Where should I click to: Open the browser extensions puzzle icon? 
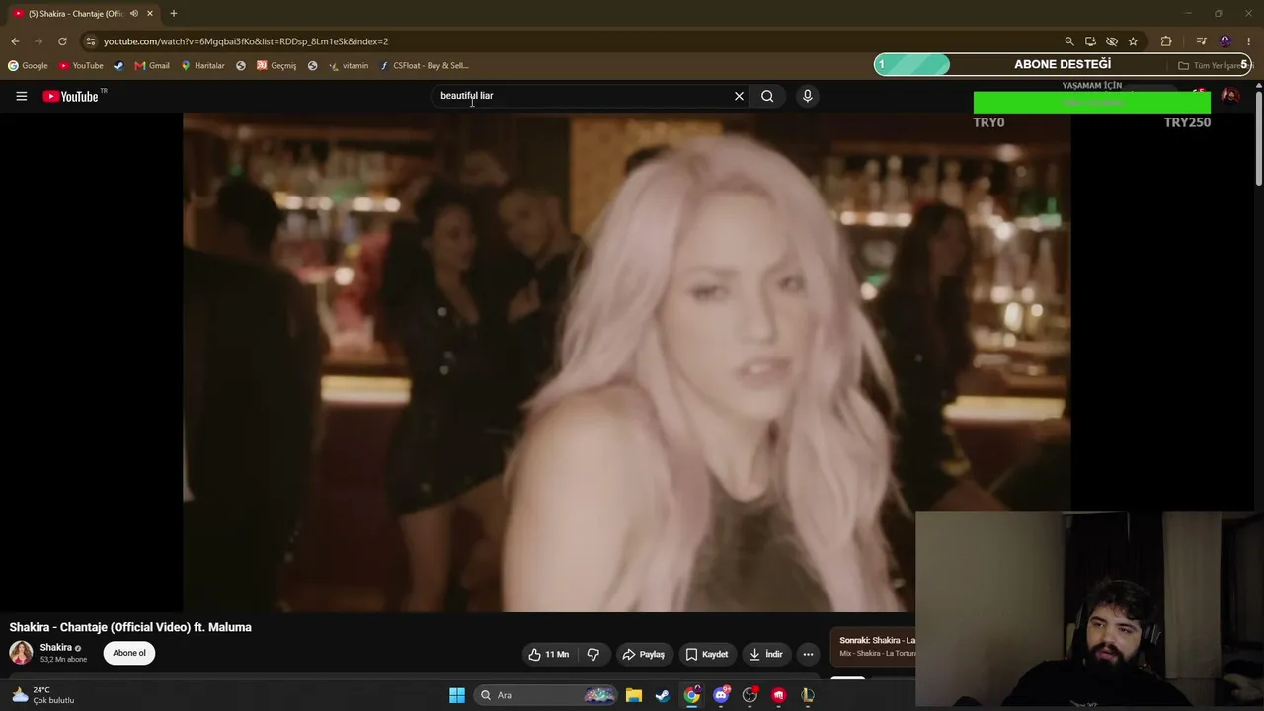pos(1166,41)
